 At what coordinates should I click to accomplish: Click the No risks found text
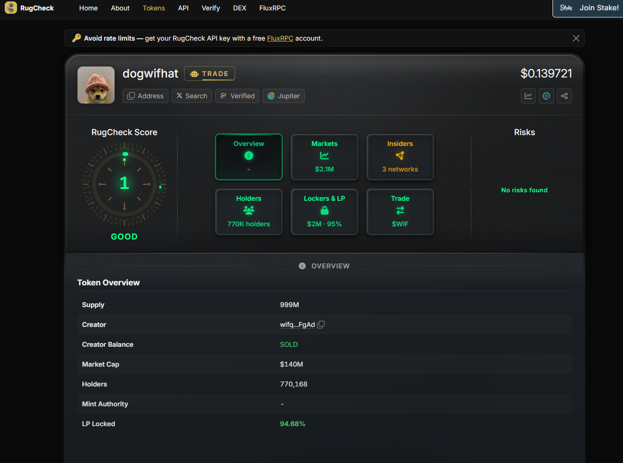tap(525, 190)
